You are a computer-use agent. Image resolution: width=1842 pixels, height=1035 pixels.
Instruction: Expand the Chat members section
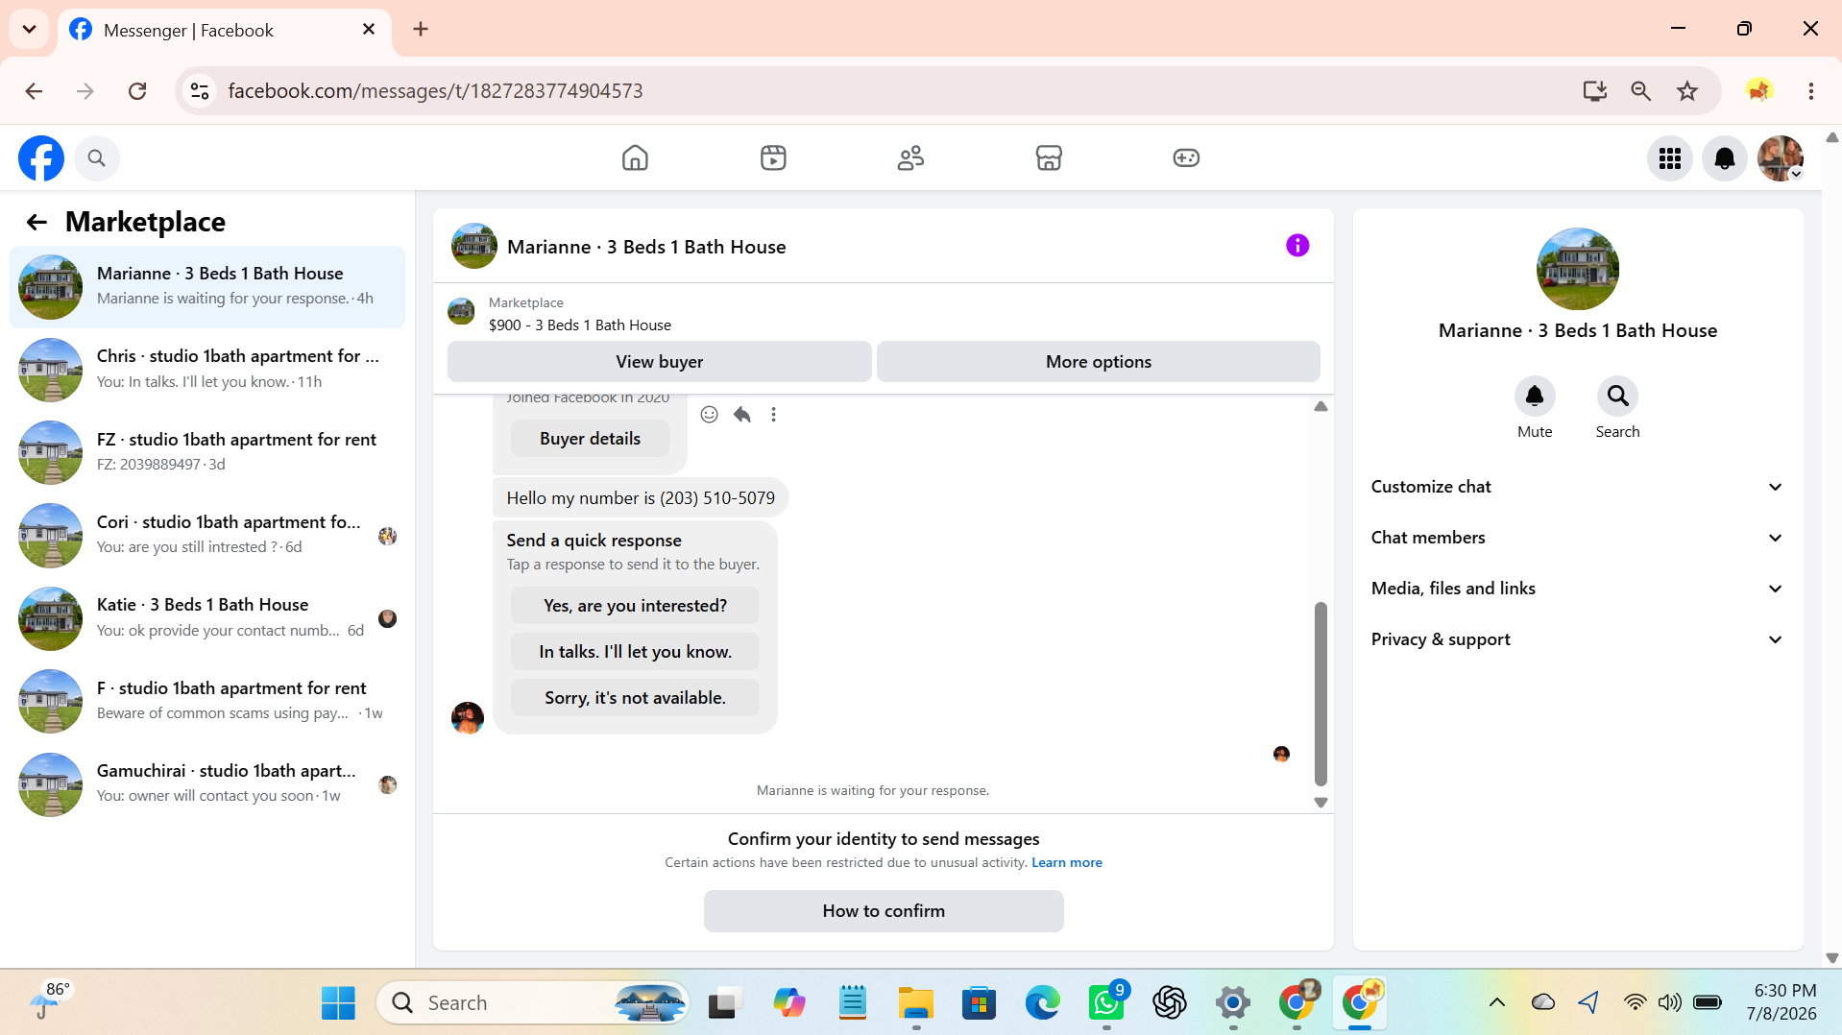click(x=1578, y=538)
